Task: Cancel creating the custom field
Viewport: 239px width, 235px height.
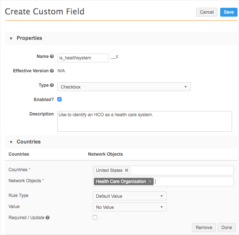Action: 206,12
